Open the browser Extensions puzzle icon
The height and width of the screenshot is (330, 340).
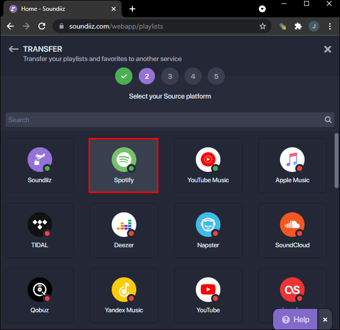tap(298, 26)
